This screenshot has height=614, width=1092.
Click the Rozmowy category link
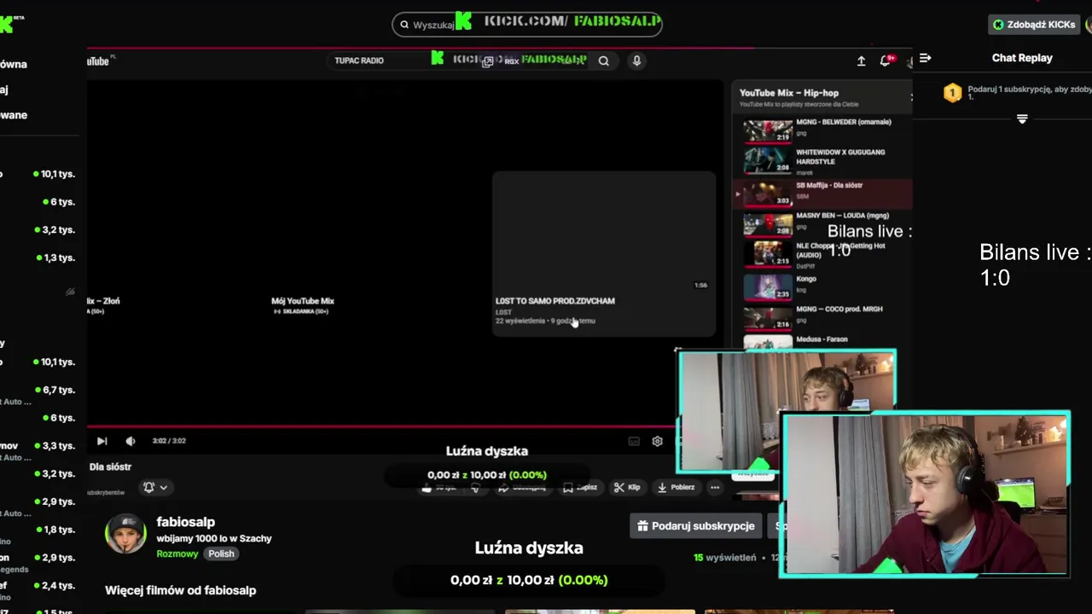pyautogui.click(x=177, y=553)
